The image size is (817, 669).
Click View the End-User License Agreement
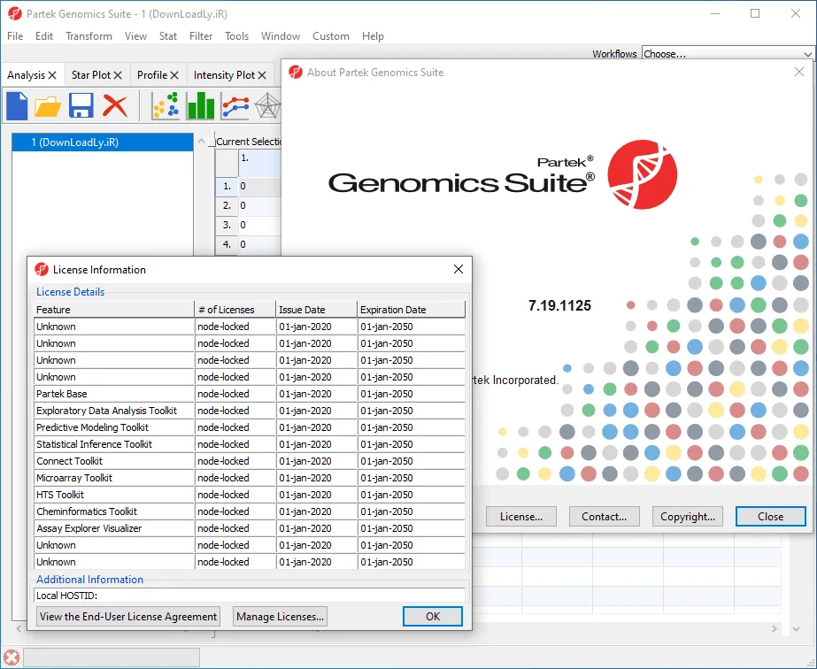click(x=128, y=617)
